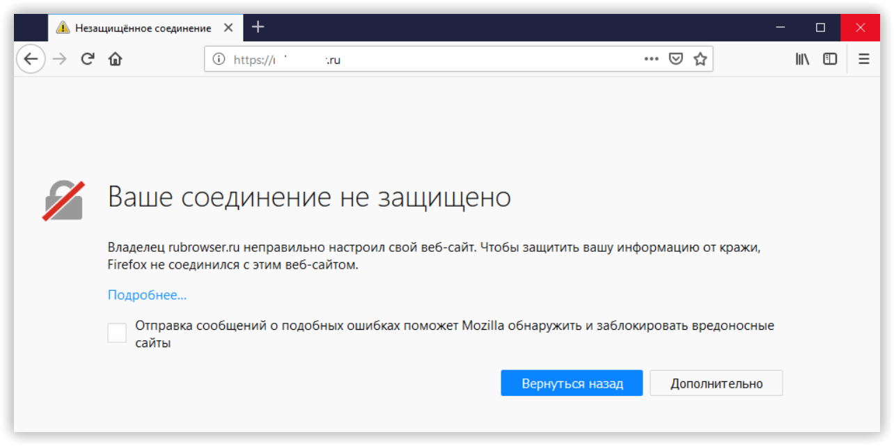Open the Firefox home page
The height and width of the screenshot is (446, 894).
[116, 59]
